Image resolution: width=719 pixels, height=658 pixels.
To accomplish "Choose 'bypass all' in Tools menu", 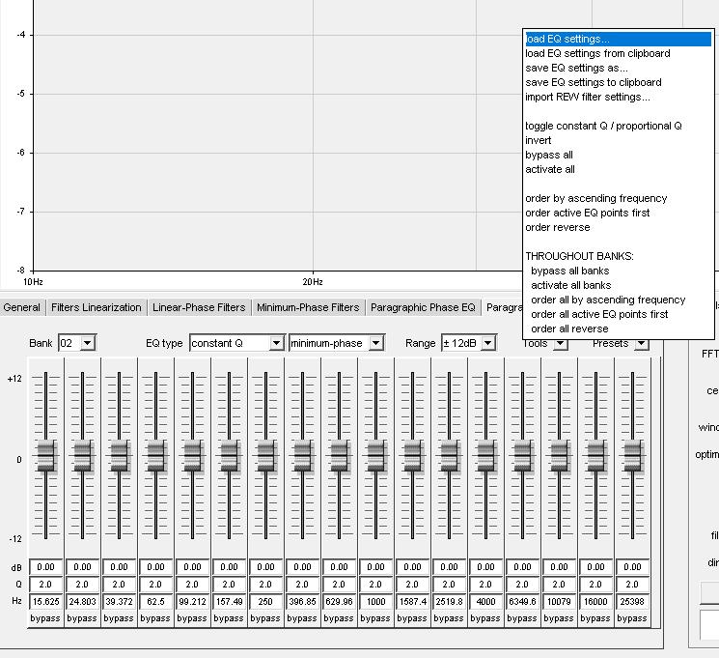I will [x=549, y=155].
